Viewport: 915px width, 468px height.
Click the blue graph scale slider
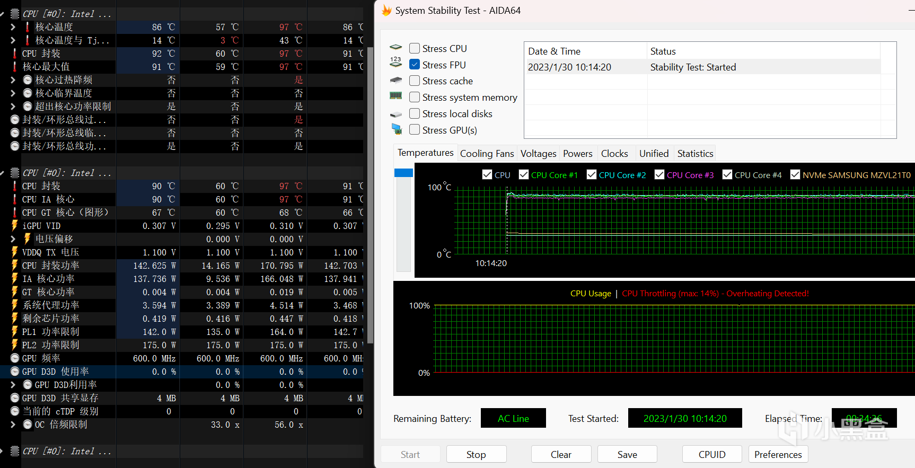[x=403, y=173]
